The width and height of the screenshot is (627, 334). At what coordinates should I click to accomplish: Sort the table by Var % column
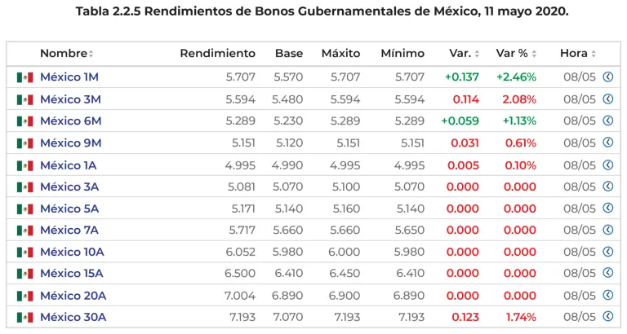tap(516, 54)
